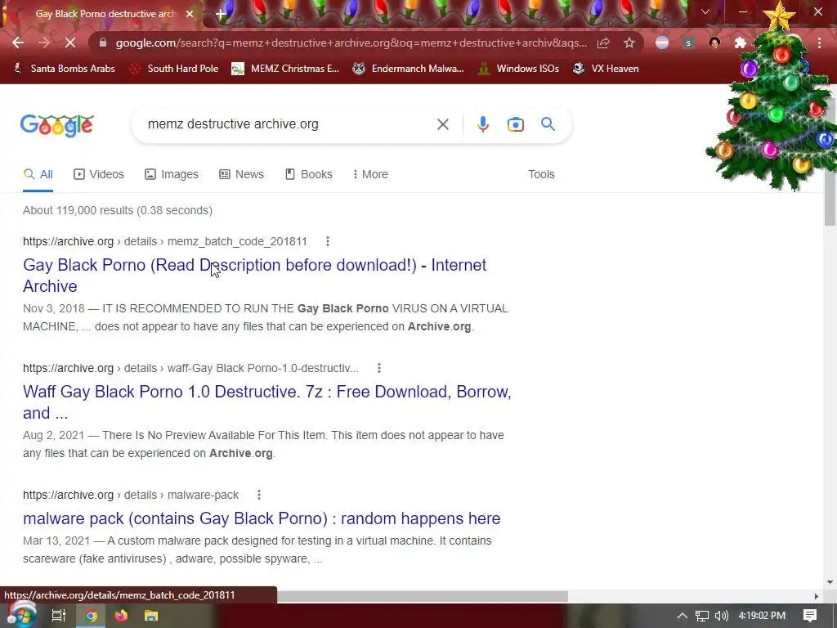The width and height of the screenshot is (837, 628).
Task: Open the Endermanch Malwa... bookmark
Action: click(x=409, y=69)
